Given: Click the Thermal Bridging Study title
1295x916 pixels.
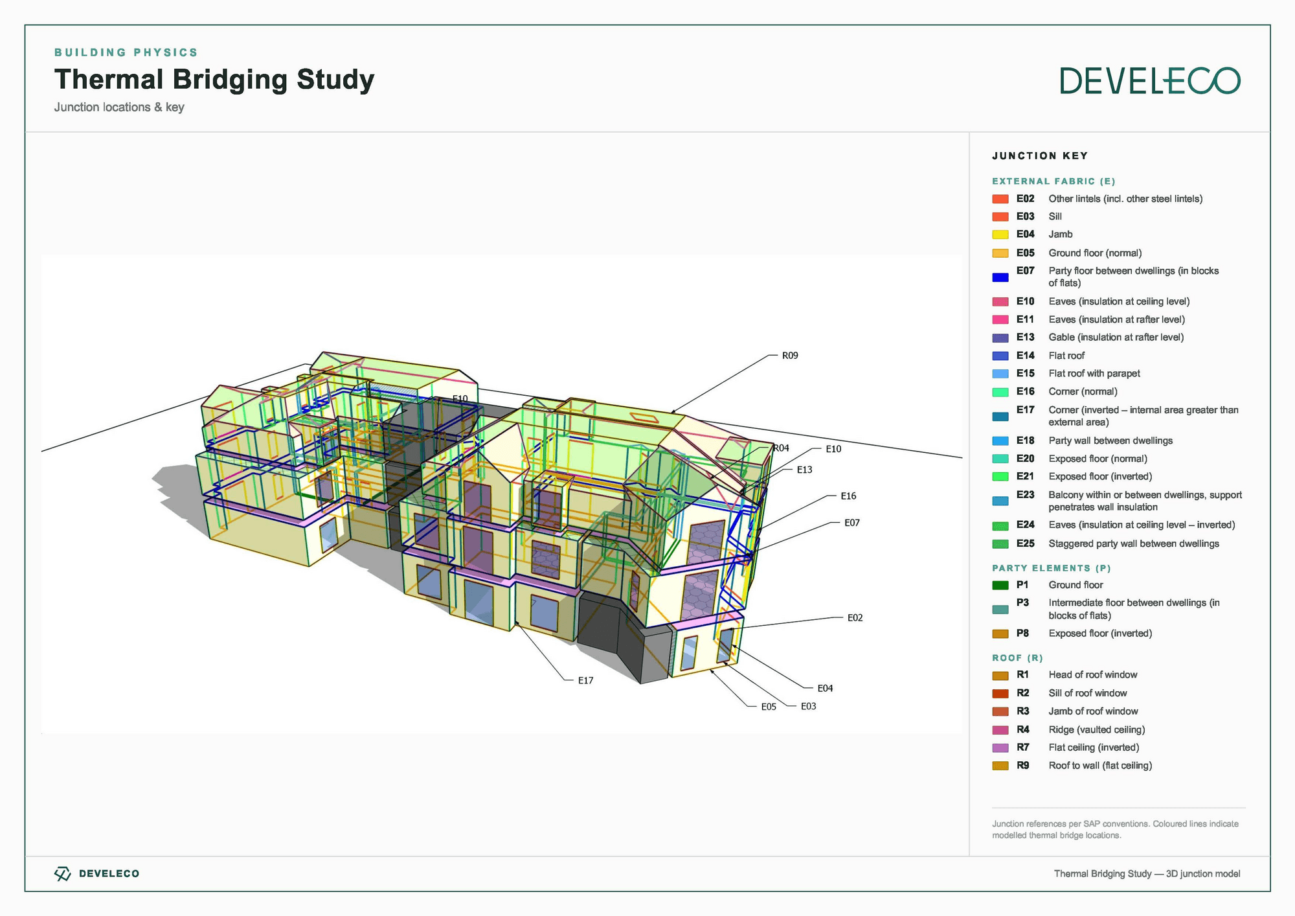Looking at the screenshot, I should point(214,80).
